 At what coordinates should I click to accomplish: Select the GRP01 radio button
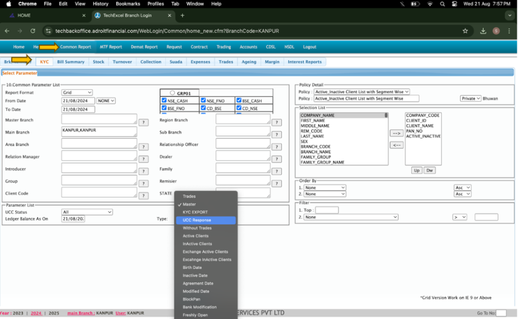pos(172,93)
